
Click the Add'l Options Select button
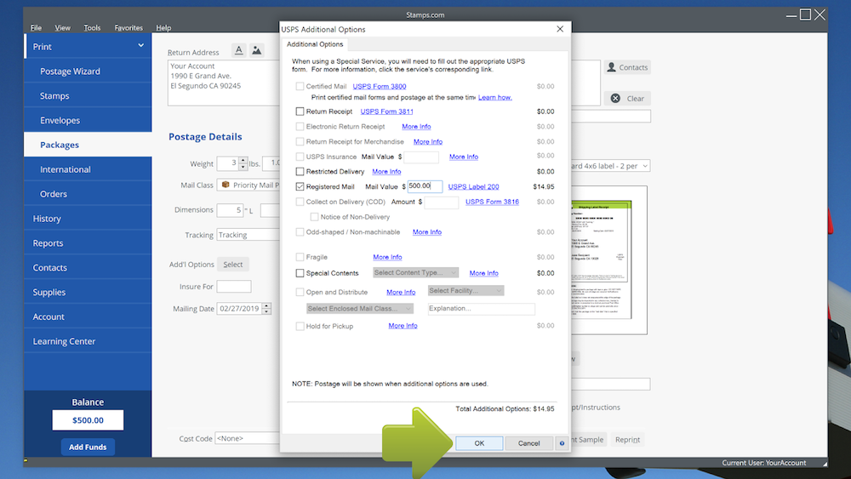[233, 265]
